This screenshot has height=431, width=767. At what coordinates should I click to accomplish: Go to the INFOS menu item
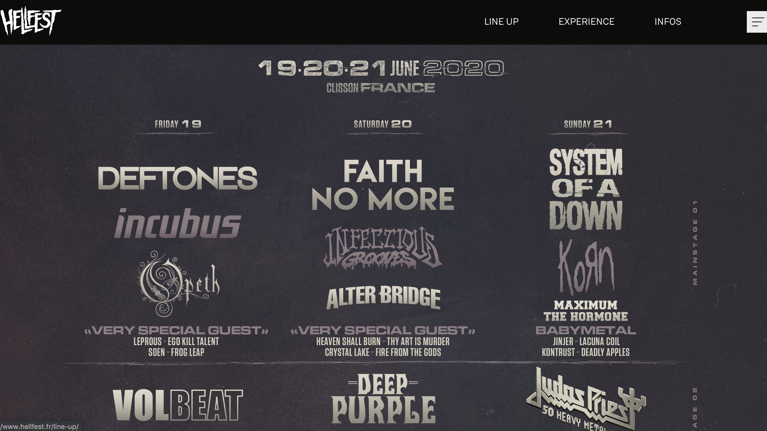click(668, 22)
